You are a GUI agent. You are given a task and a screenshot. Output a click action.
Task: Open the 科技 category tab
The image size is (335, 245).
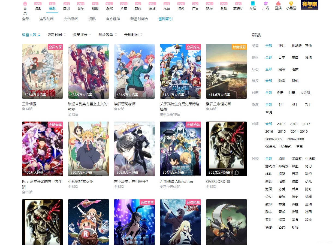(x=124, y=8)
